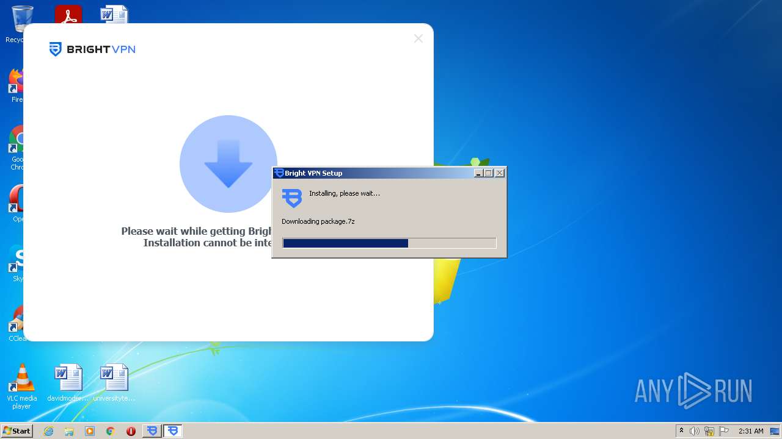Screen dimensions: 782x439
Task: Open the Recycle Bin desktop icon
Action: [x=23, y=24]
